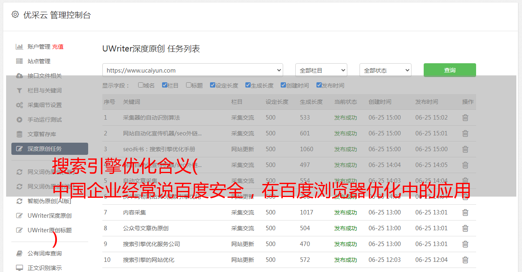Click the play icon for 手动运行测试
522x272 pixels.
click(x=19, y=120)
